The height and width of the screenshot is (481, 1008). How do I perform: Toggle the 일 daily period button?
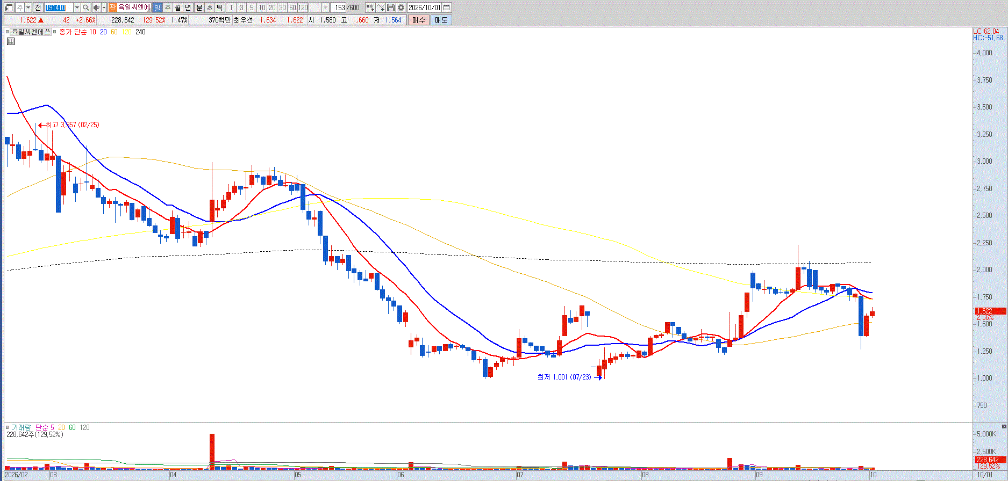click(x=157, y=8)
